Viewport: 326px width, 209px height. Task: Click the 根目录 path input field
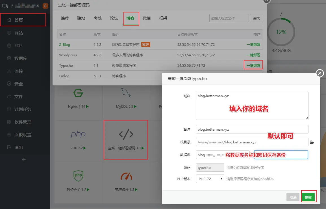click(x=252, y=142)
